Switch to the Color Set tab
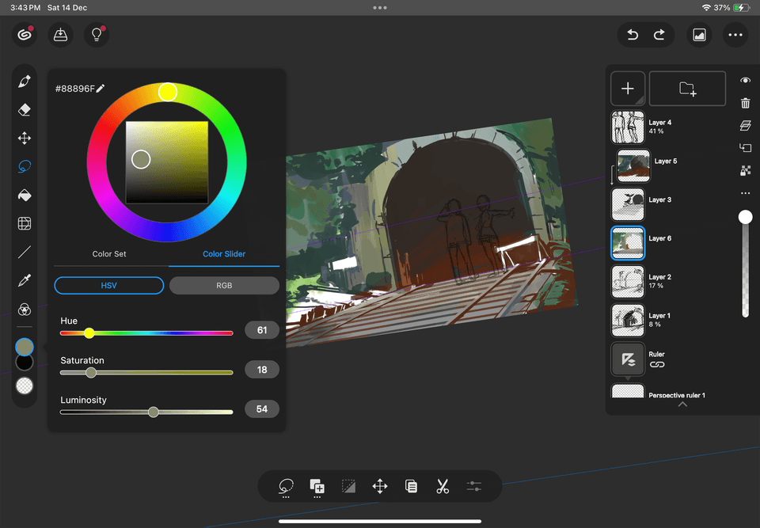The height and width of the screenshot is (528, 760). point(109,254)
